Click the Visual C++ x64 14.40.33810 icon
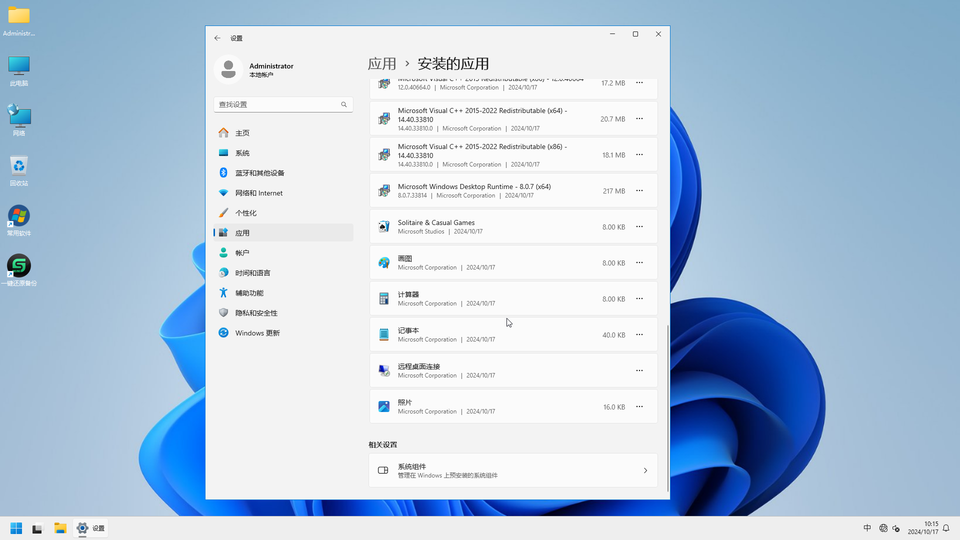Image resolution: width=960 pixels, height=540 pixels. [x=384, y=118]
